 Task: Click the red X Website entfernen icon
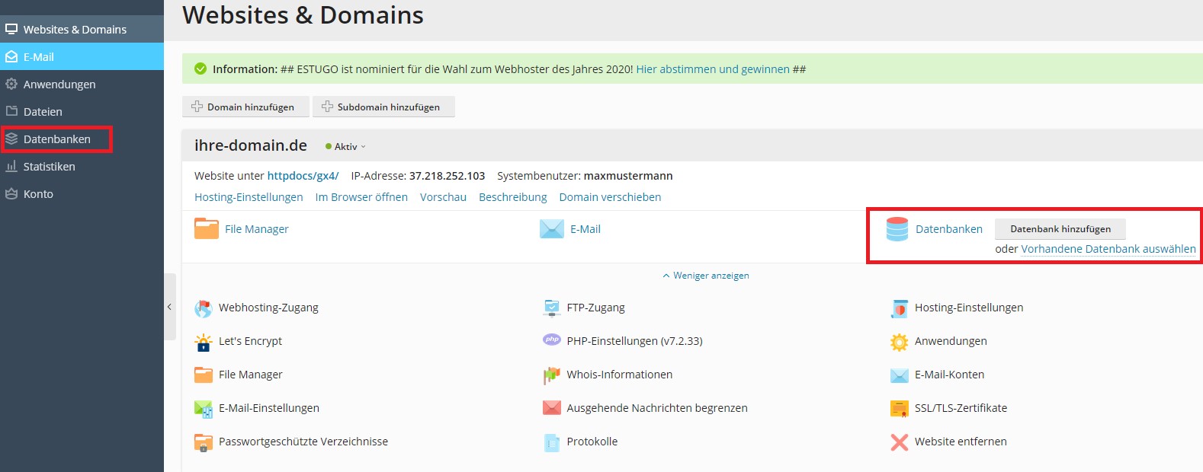900,442
